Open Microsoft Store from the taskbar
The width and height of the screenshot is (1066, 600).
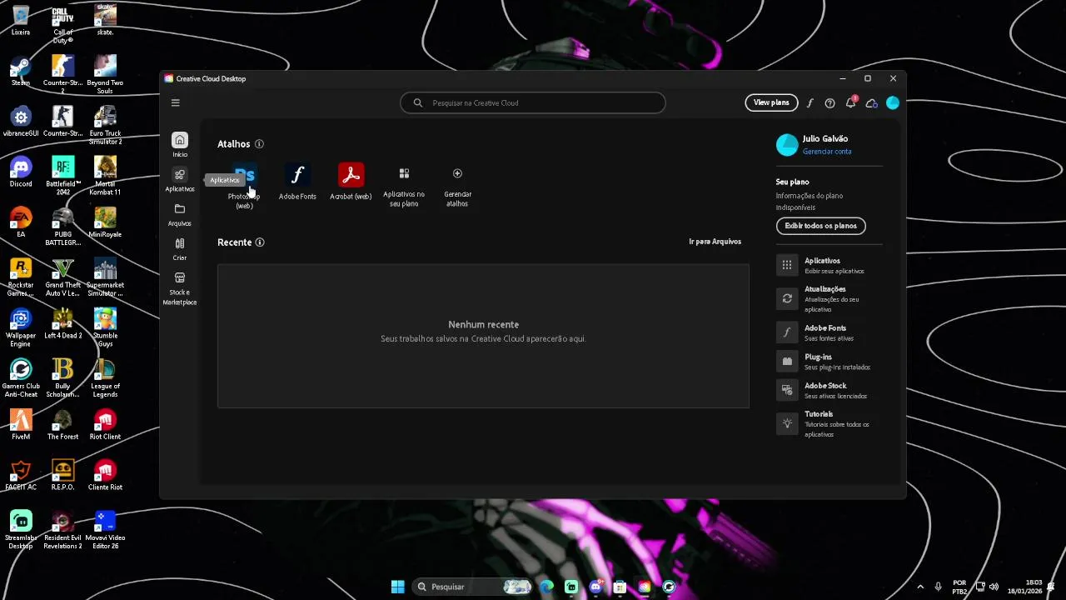point(620,587)
